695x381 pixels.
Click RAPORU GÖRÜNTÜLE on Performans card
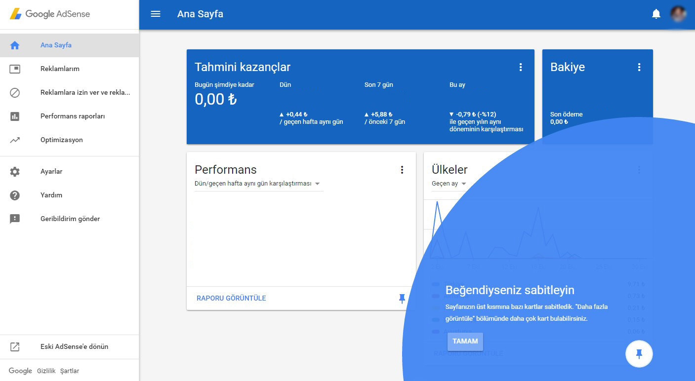click(231, 298)
